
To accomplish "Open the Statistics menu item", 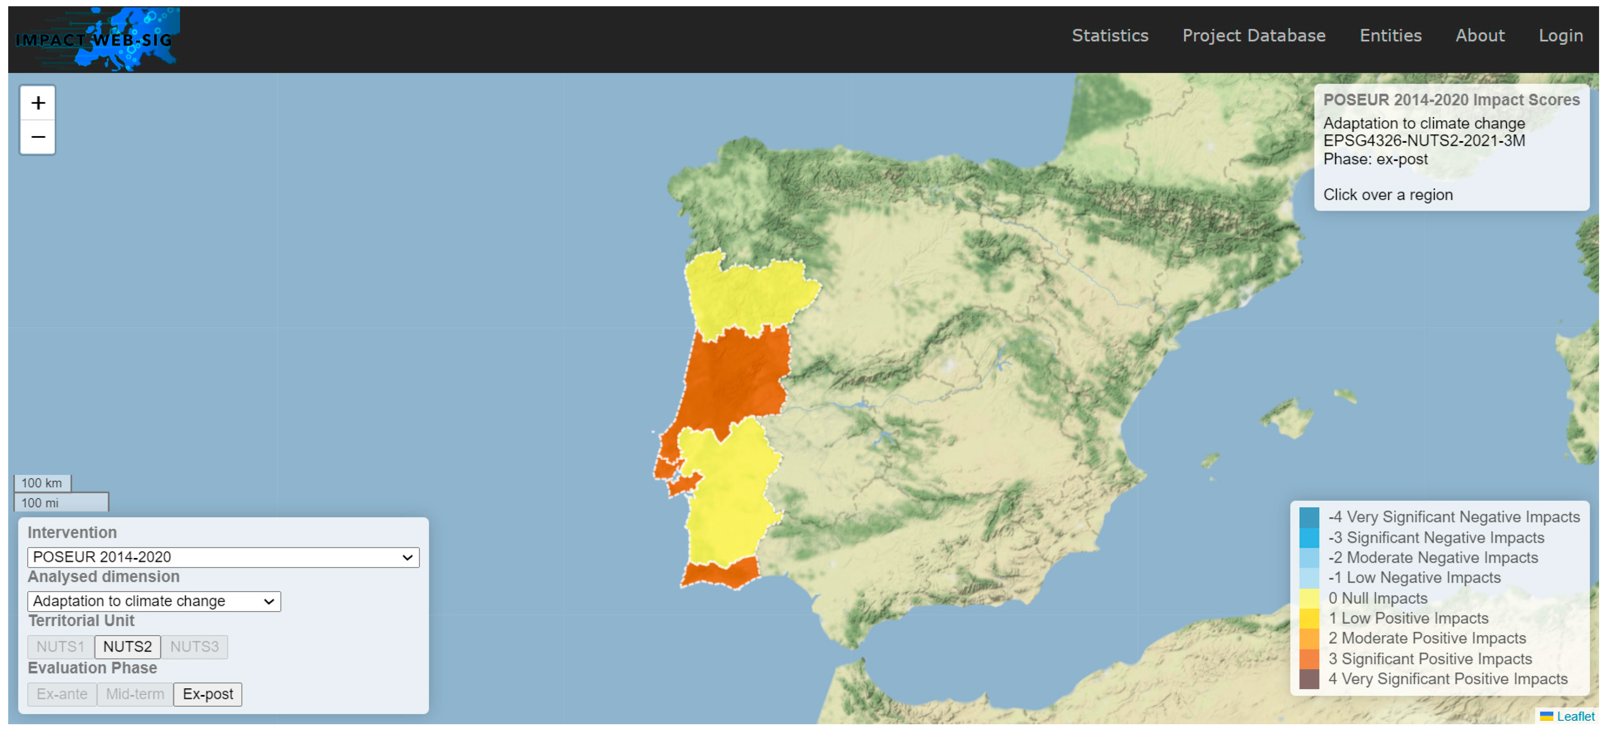I will [x=1110, y=36].
